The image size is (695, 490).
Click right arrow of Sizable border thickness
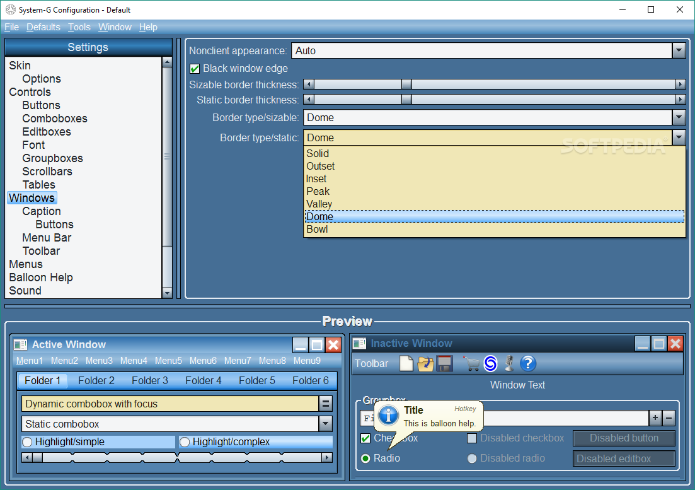[681, 85]
